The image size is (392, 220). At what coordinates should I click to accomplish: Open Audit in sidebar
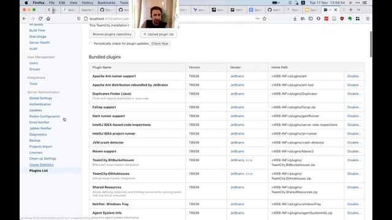(33, 49)
